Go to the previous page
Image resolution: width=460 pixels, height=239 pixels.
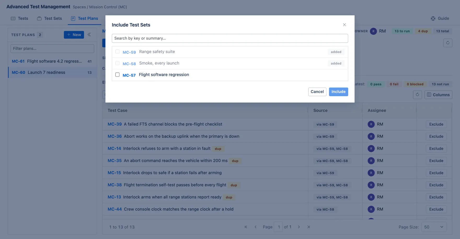(255, 227)
